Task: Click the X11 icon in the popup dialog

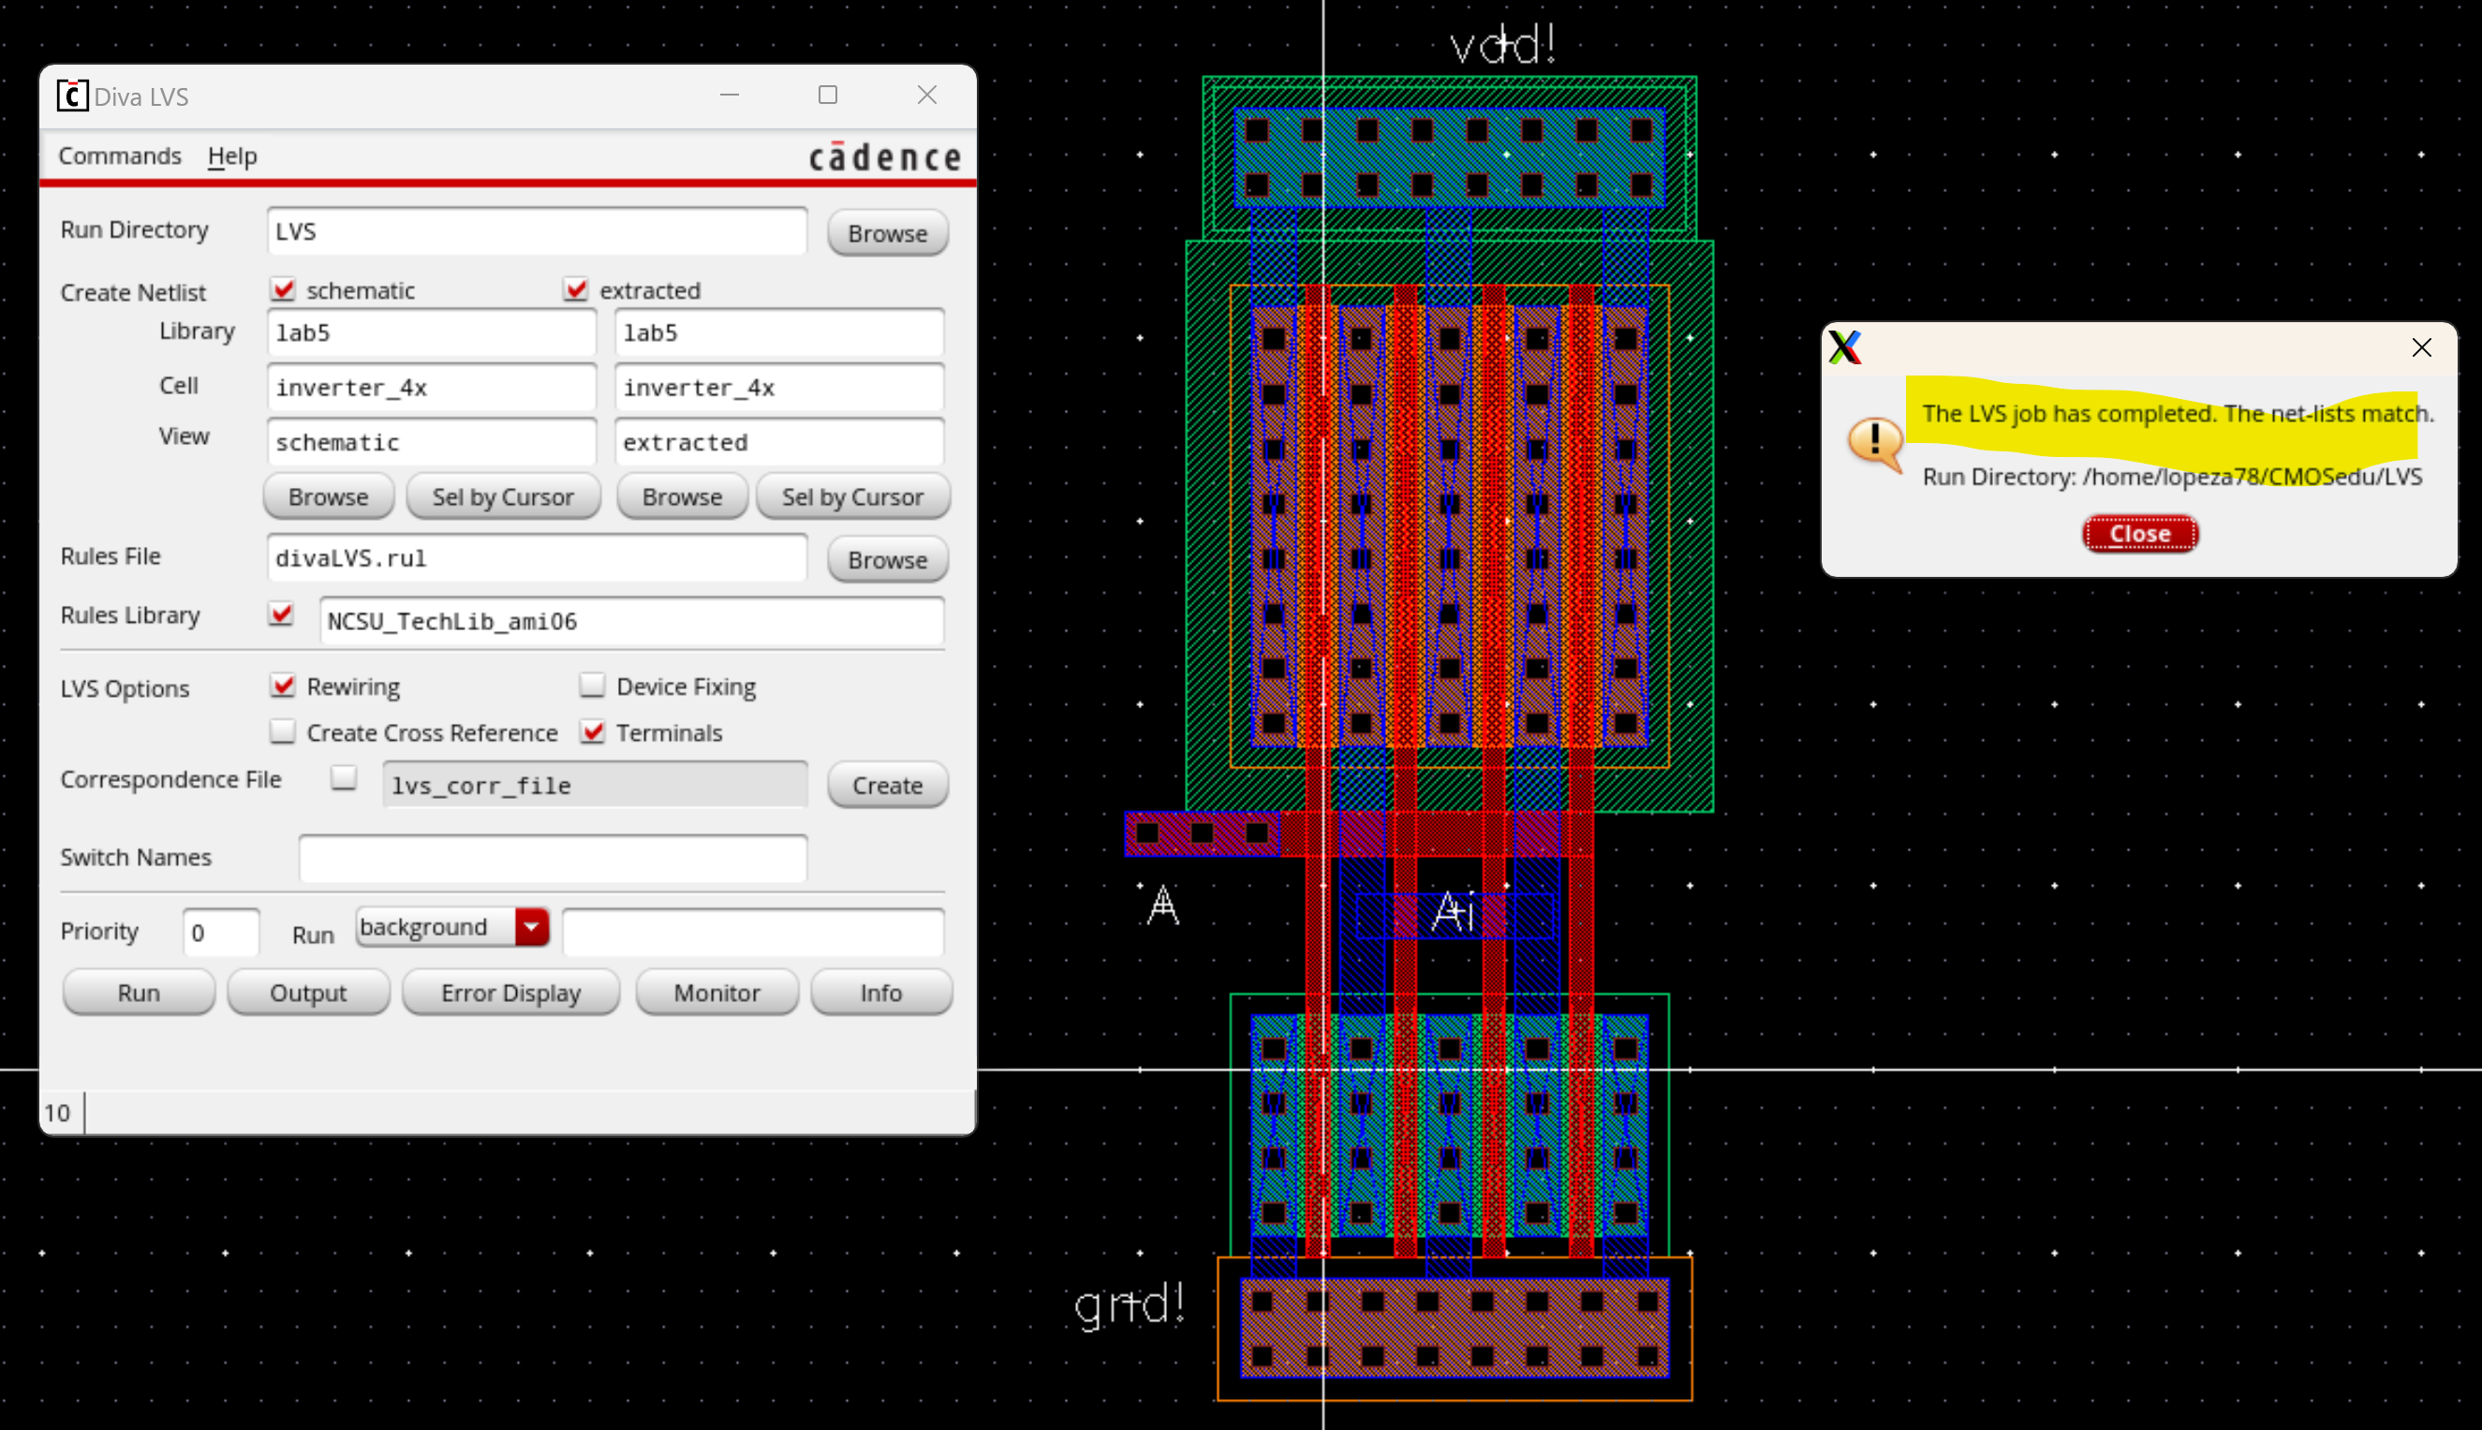Action: click(x=1844, y=347)
